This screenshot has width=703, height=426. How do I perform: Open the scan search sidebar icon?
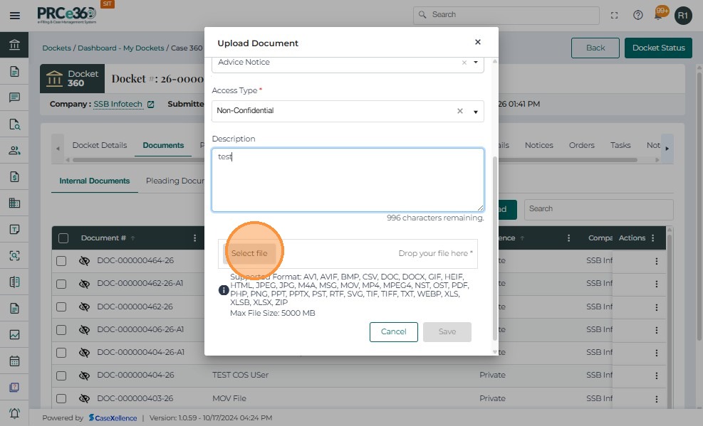14,255
